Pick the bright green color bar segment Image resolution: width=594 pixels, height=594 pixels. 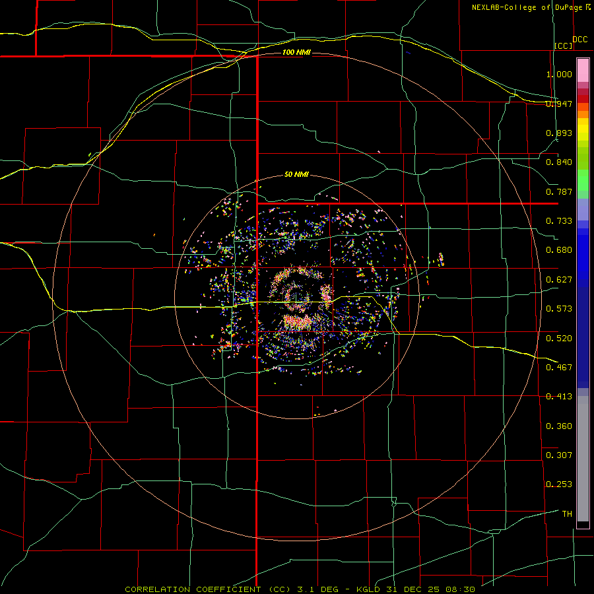click(x=583, y=180)
